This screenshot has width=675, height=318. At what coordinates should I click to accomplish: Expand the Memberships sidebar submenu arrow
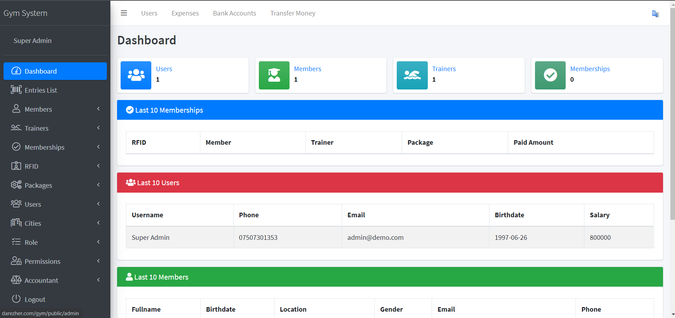pos(98,147)
